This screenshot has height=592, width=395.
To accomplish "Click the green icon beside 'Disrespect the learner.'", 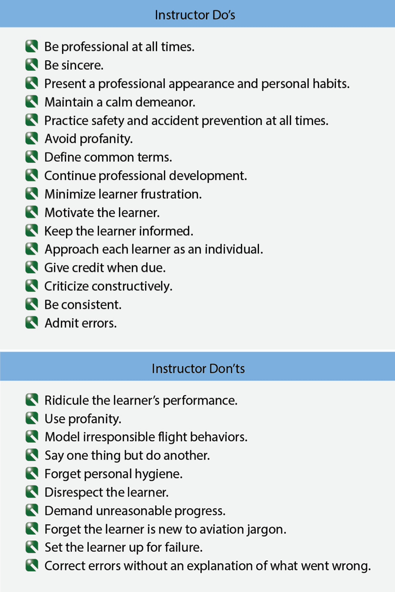I will (32, 492).
